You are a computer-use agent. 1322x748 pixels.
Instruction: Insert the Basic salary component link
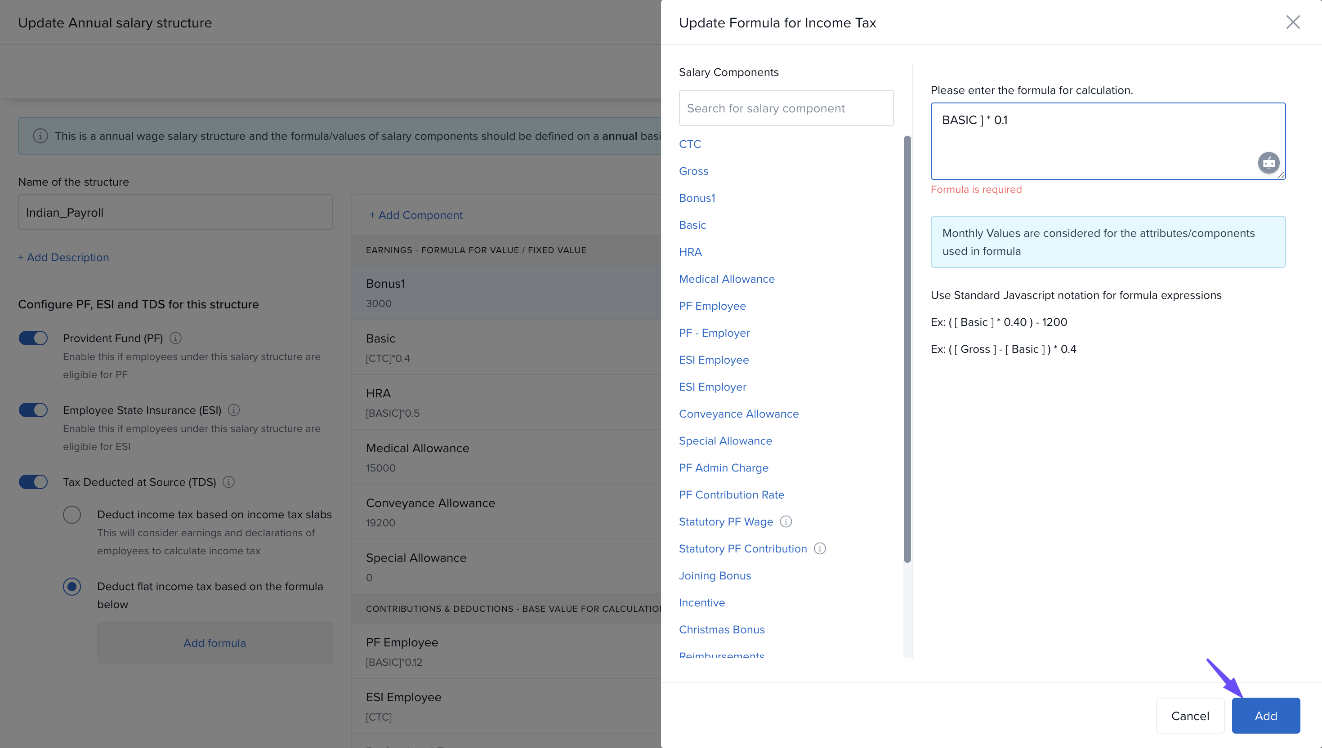coord(692,225)
